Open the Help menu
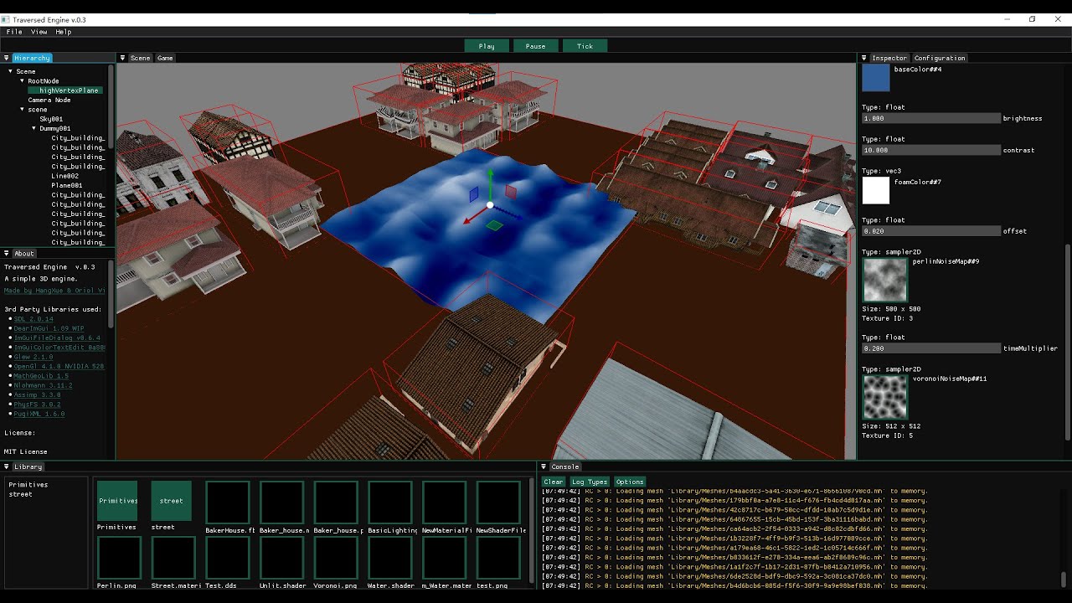This screenshot has height=603, width=1072. [x=64, y=32]
